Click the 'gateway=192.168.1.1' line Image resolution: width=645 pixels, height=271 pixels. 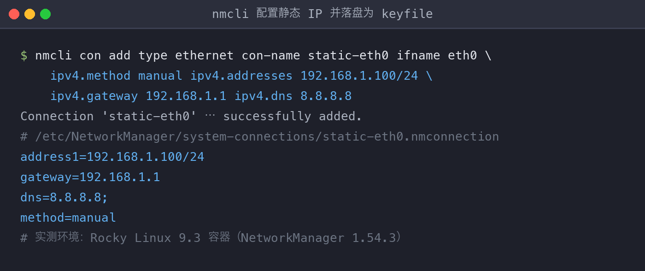coord(90,177)
